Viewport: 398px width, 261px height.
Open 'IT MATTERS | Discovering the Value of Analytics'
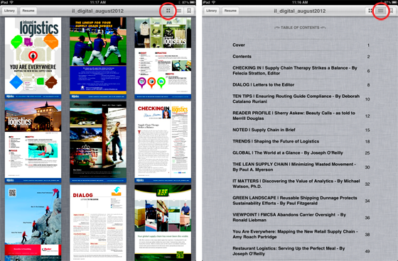[301, 184]
